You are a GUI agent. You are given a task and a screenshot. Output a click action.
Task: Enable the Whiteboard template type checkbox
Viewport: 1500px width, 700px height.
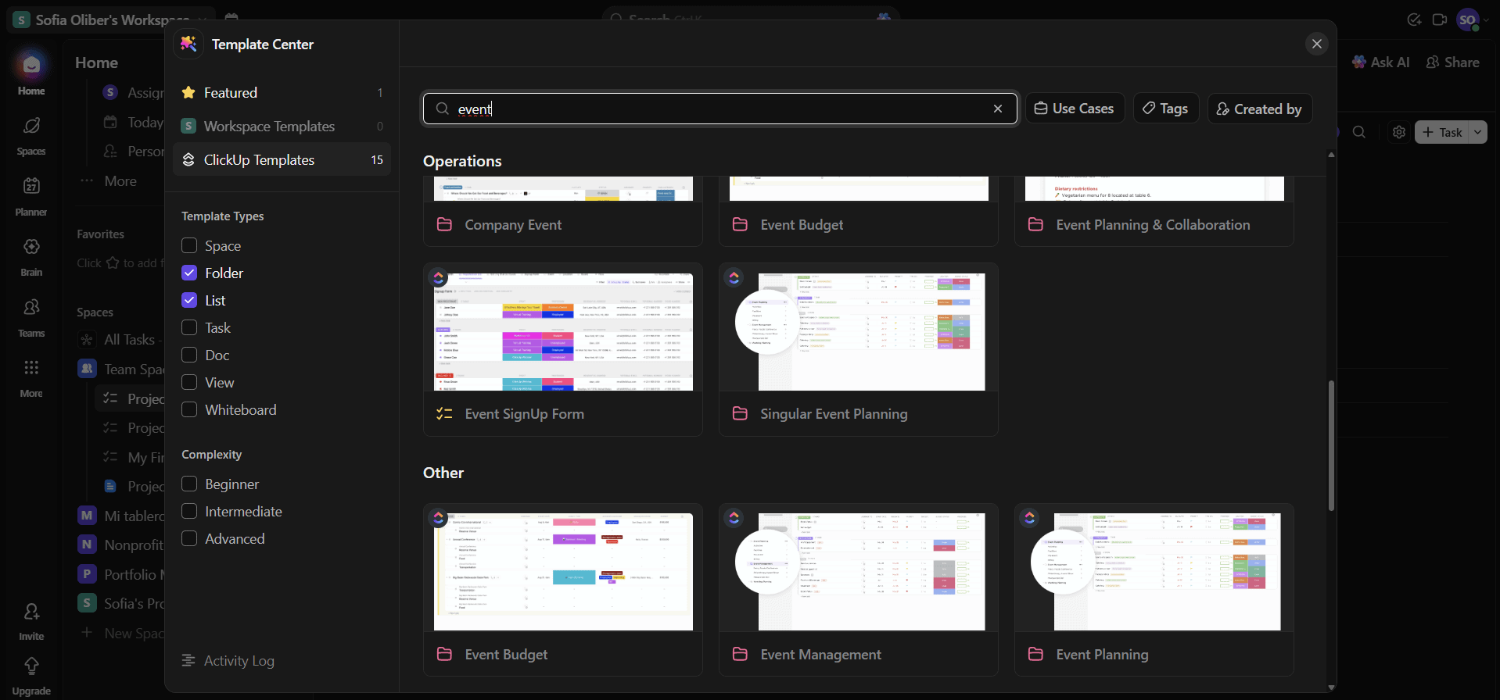(189, 410)
